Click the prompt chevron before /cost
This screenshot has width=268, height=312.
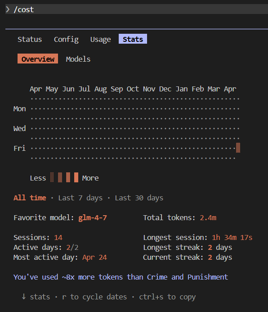(8, 9)
